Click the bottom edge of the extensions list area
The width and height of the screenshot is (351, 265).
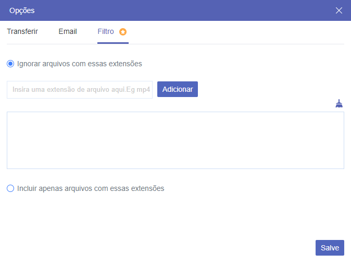tap(175, 168)
